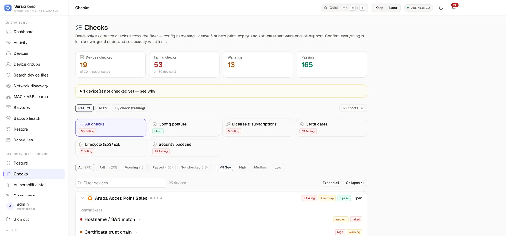Filter status by All (274)
506x236 pixels.
pos(85,167)
